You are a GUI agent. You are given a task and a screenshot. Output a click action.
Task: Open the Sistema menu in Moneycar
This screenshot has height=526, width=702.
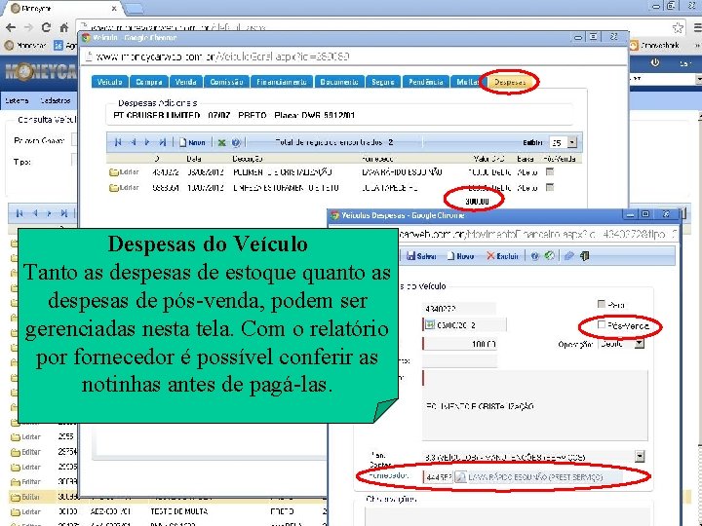[17, 100]
